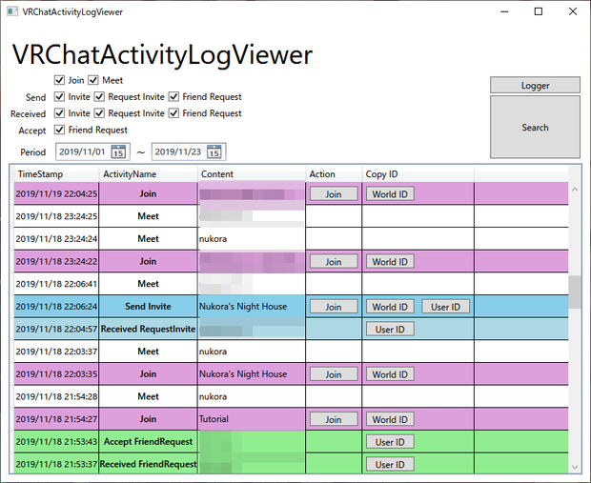Copy User ID in Received FriendRequest row
The height and width of the screenshot is (483, 591).
(390, 464)
